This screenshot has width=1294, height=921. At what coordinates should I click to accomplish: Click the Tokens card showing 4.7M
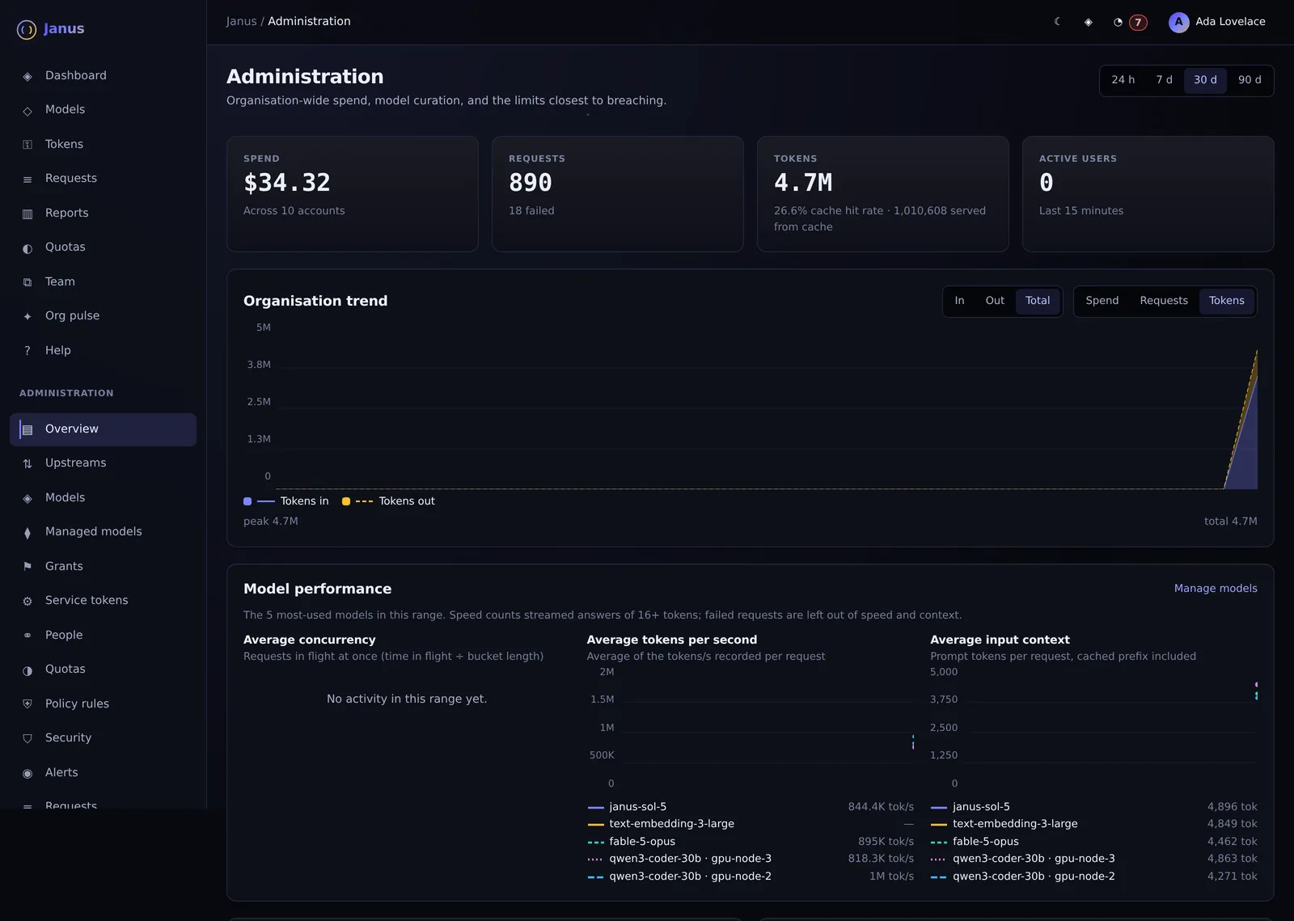(x=883, y=194)
